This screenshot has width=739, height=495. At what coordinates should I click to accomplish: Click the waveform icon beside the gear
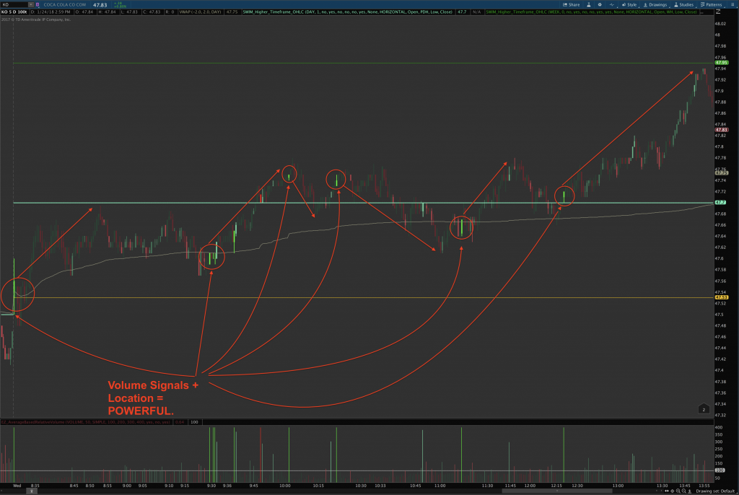point(612,4)
